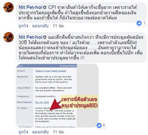
Task: Click badge icon beside second Nit Pet-hoi name
Action: (45, 37)
